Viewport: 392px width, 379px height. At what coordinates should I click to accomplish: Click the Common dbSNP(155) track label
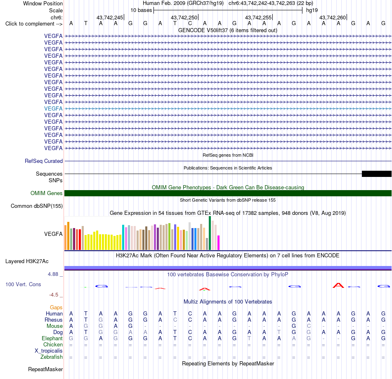(36, 206)
